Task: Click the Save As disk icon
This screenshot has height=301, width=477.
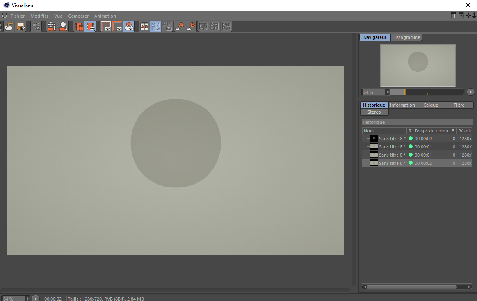Action: (x=21, y=27)
